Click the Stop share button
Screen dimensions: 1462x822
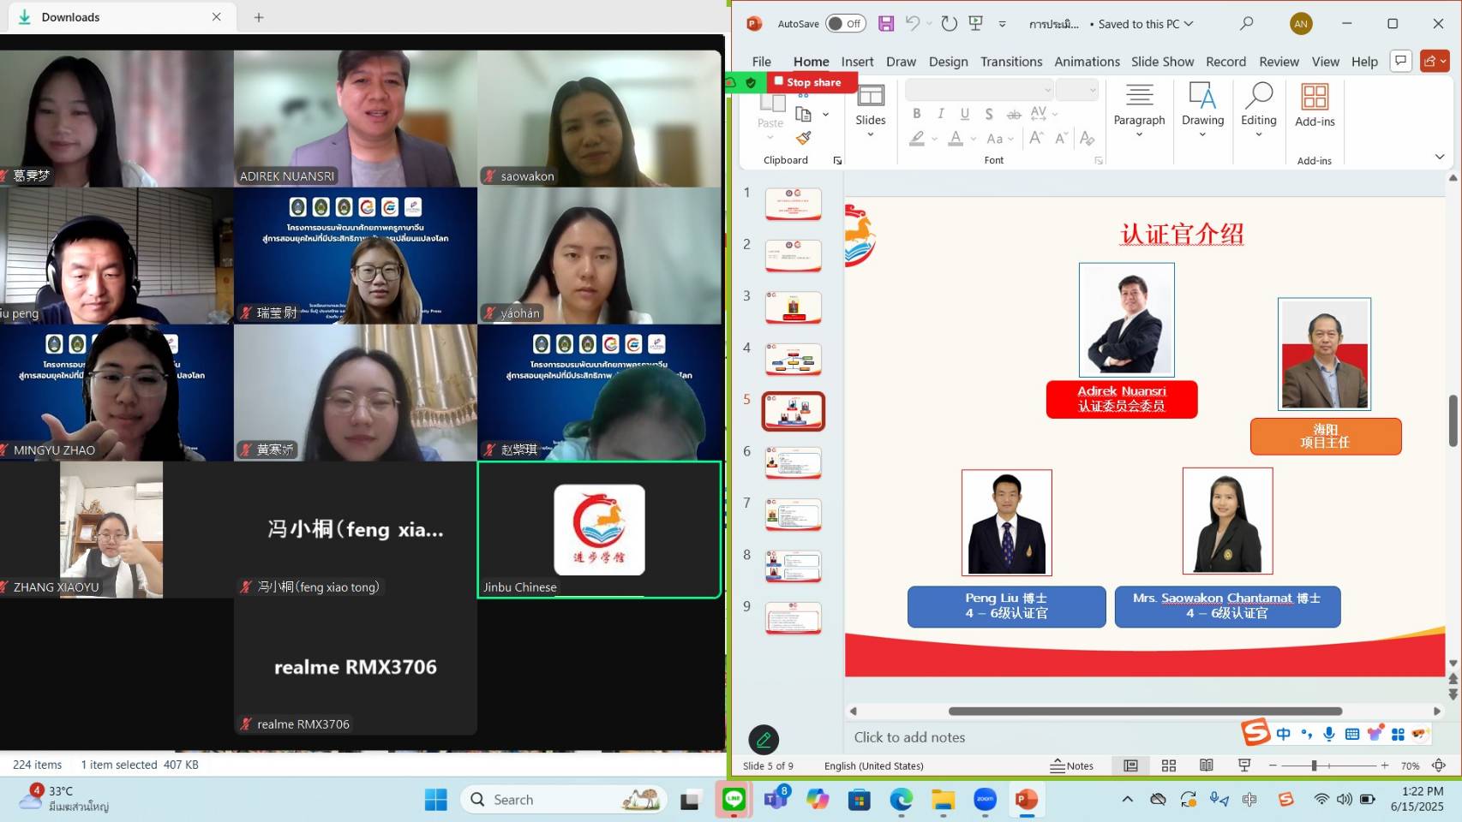coord(812,82)
